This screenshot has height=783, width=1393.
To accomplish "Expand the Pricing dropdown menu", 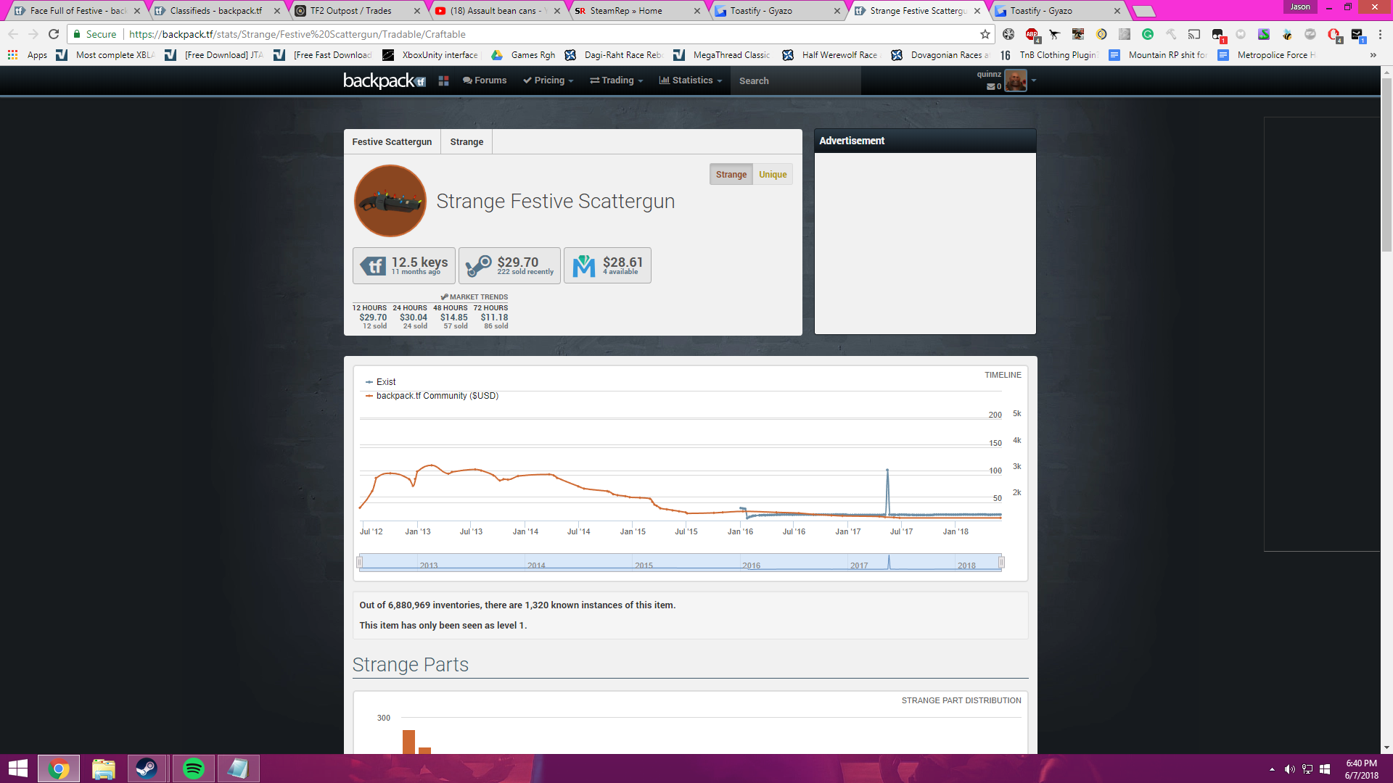I will click(548, 80).
